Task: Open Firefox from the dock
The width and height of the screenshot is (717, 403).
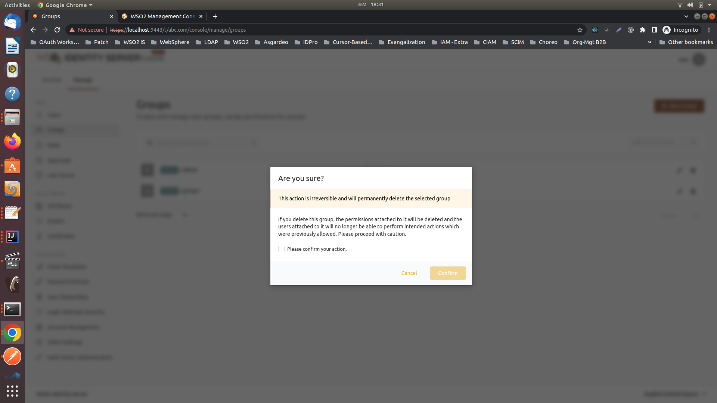Action: (x=12, y=141)
